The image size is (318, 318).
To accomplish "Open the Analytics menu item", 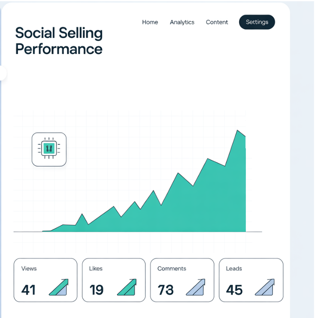I will pos(182,22).
